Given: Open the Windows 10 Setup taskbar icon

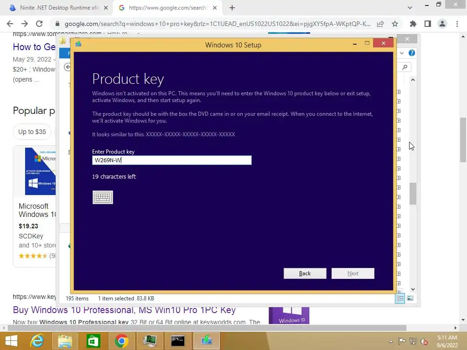Looking at the screenshot, I should (207, 341).
